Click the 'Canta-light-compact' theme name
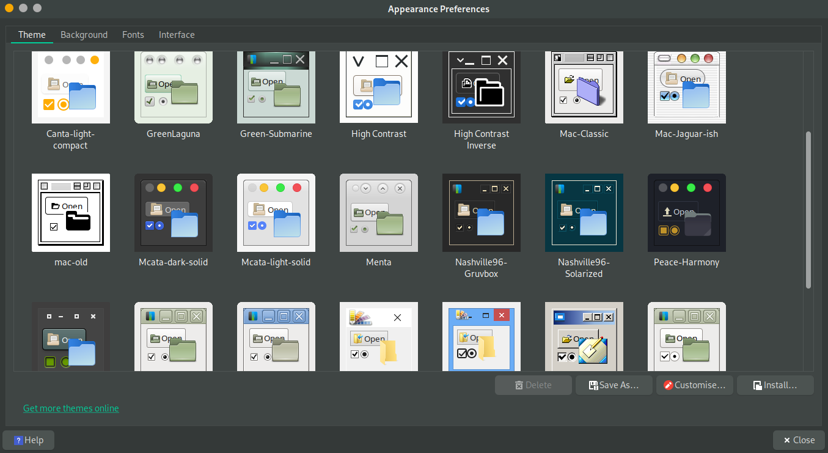 71,139
